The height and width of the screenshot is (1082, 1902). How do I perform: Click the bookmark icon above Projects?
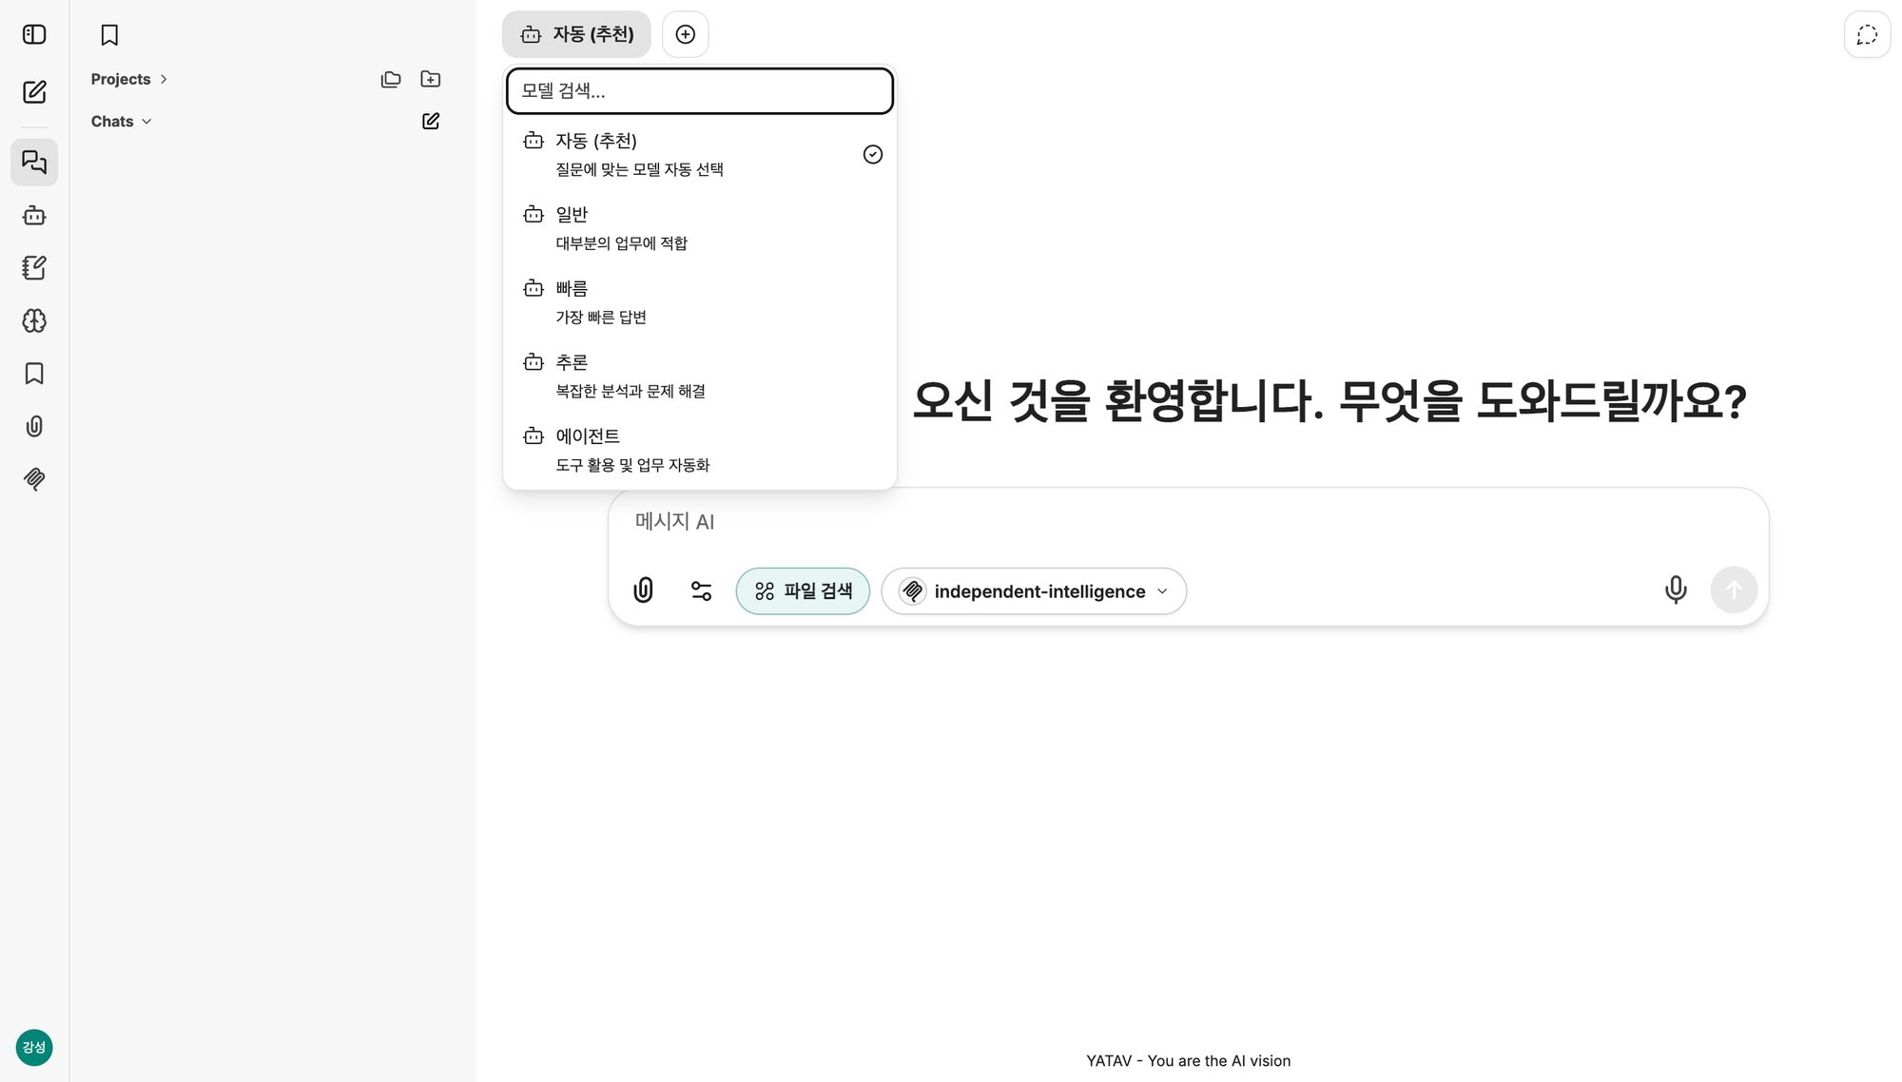(x=109, y=35)
